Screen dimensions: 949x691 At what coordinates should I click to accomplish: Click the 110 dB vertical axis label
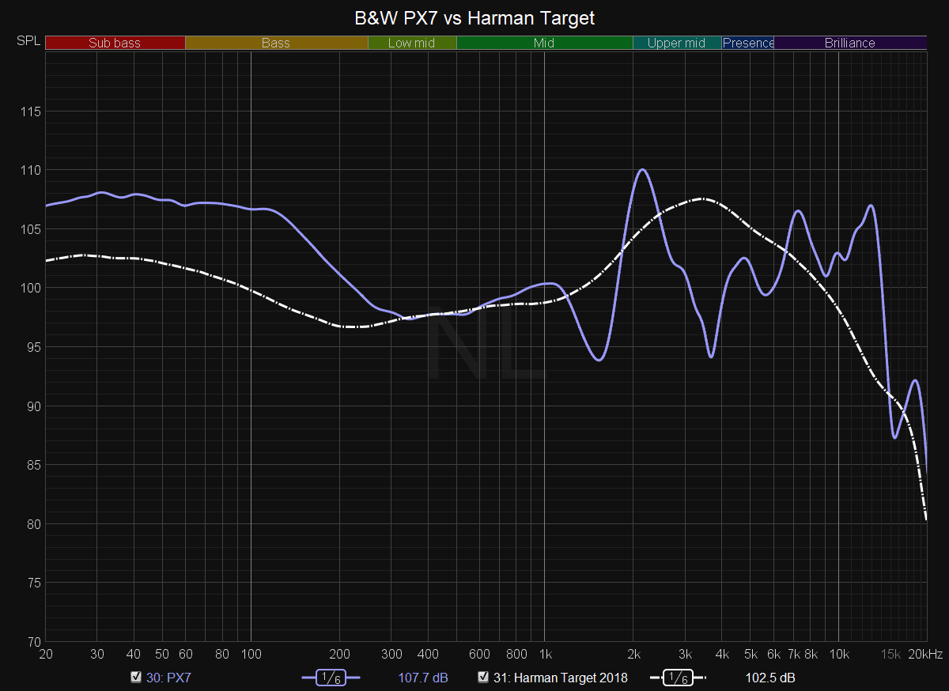[28, 170]
